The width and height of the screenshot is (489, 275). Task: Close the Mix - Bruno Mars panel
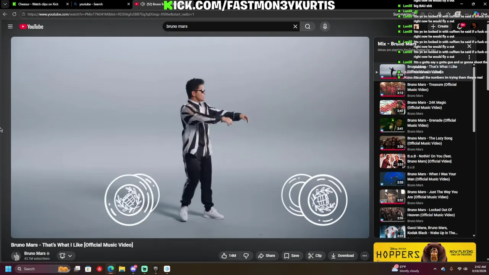click(469, 46)
